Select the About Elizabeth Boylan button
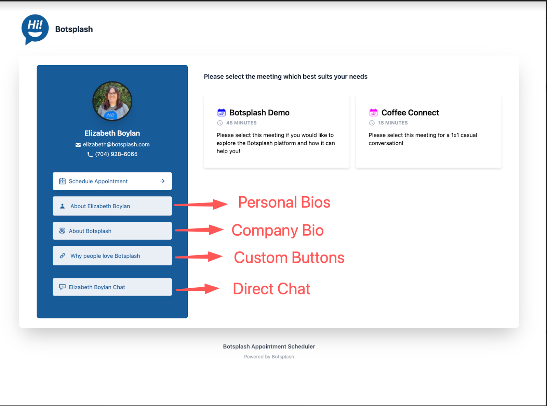Image resolution: width=547 pixels, height=406 pixels. (x=112, y=206)
